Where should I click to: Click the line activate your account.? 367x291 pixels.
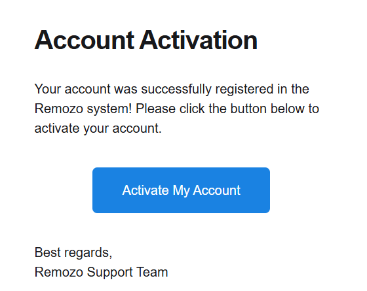pos(98,128)
